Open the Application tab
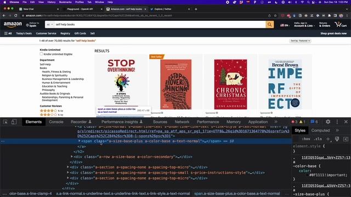 (x=258, y=121)
